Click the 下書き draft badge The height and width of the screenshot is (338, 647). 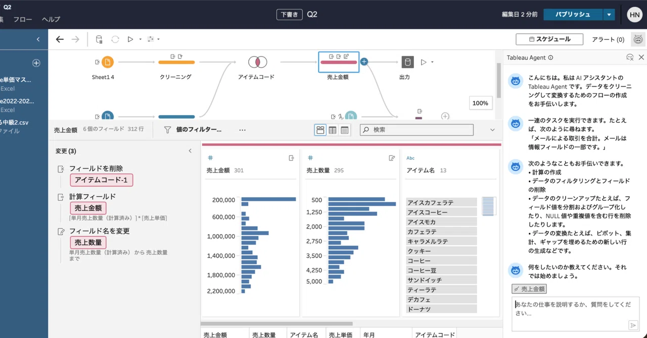(x=290, y=15)
